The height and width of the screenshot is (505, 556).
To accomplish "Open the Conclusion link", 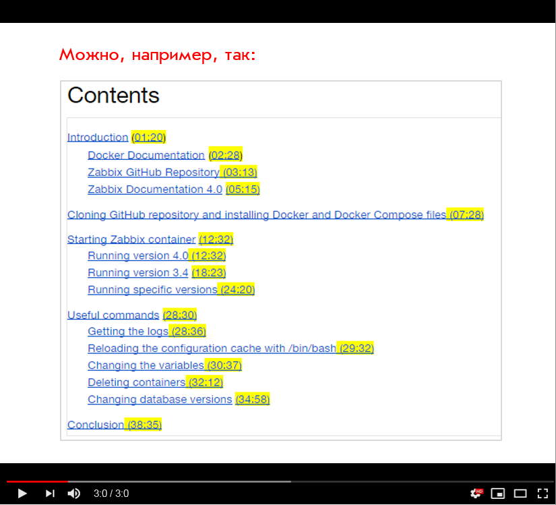I will pyautogui.click(x=96, y=425).
